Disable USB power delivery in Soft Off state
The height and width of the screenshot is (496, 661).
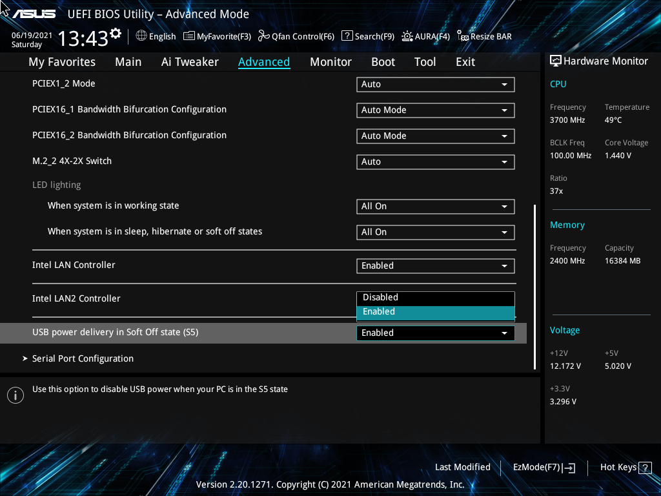coord(435,333)
